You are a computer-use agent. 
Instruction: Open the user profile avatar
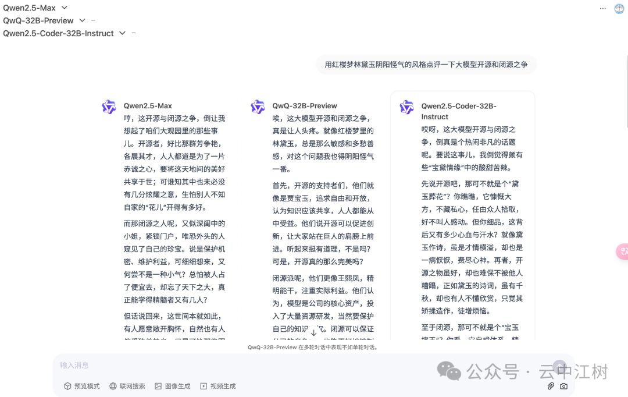coord(619,8)
